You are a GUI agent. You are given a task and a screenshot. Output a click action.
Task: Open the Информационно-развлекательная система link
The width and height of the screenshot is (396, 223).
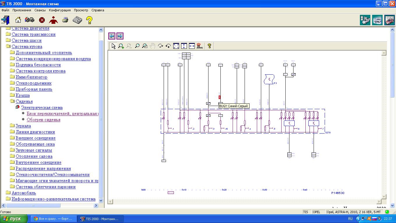tap(54, 199)
